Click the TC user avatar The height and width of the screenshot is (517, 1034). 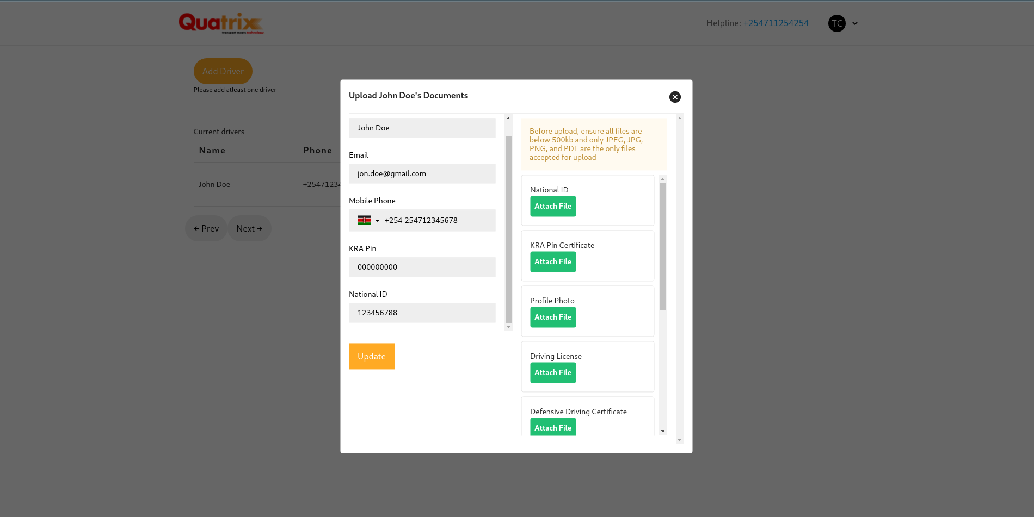pyautogui.click(x=837, y=23)
